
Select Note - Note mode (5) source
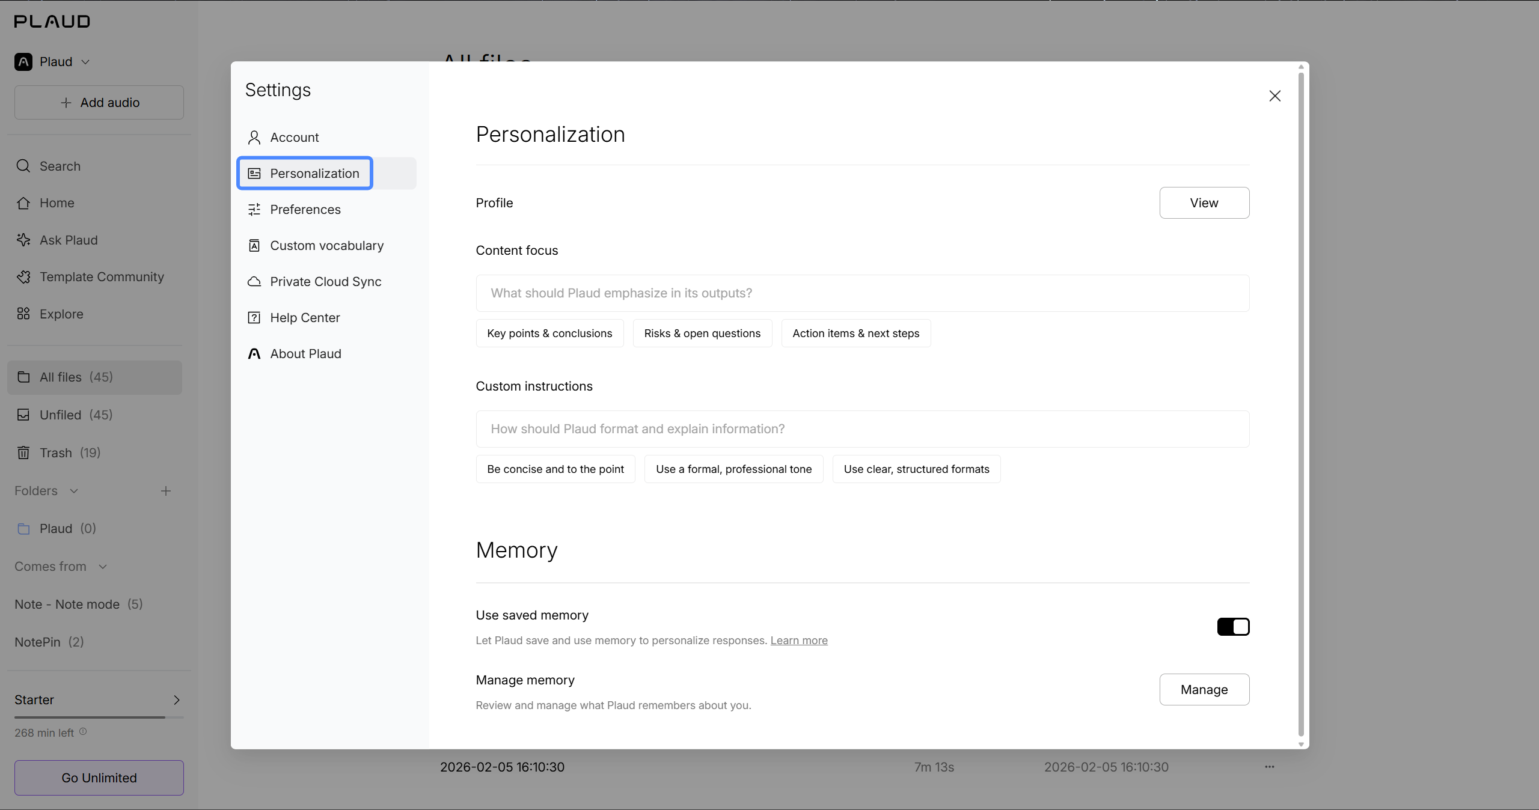(x=79, y=604)
